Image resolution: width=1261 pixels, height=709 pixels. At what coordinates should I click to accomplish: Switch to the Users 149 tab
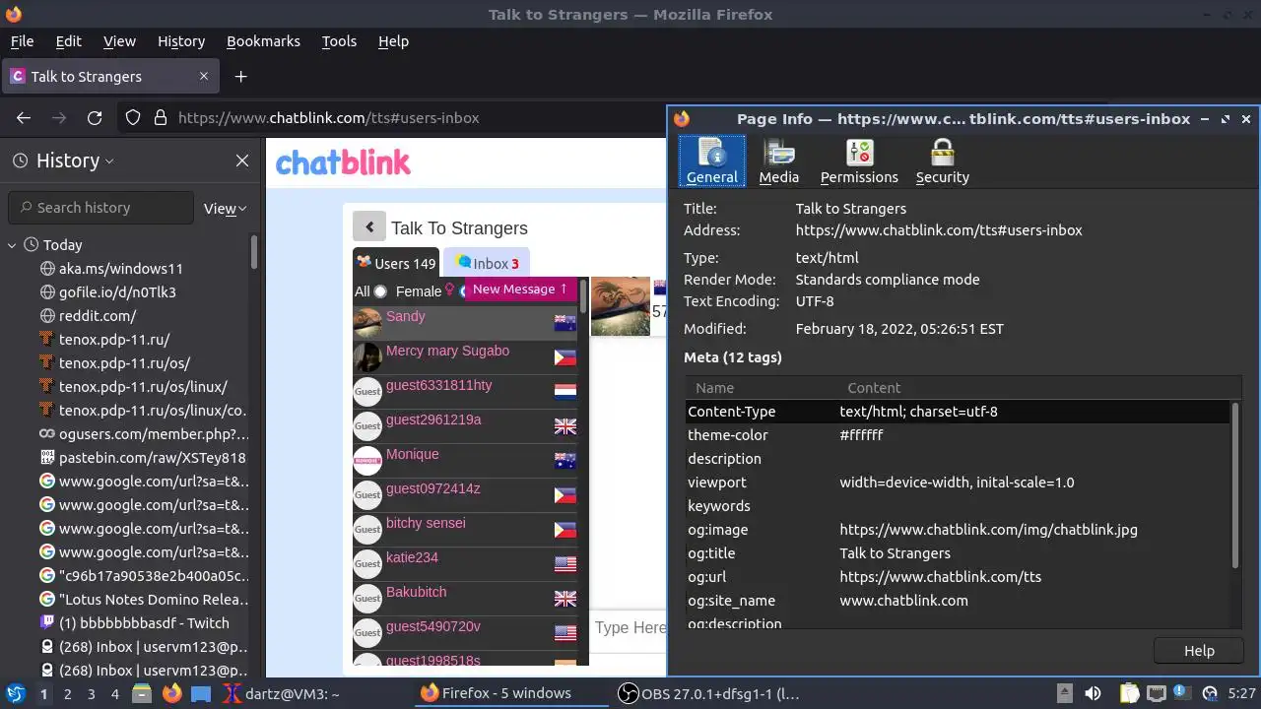point(396,263)
